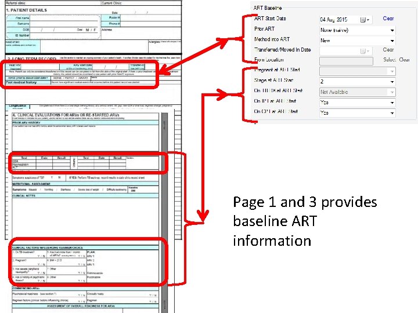Click the ART Baseline panel heading
Screen dimensions: 418x313
[268, 8]
